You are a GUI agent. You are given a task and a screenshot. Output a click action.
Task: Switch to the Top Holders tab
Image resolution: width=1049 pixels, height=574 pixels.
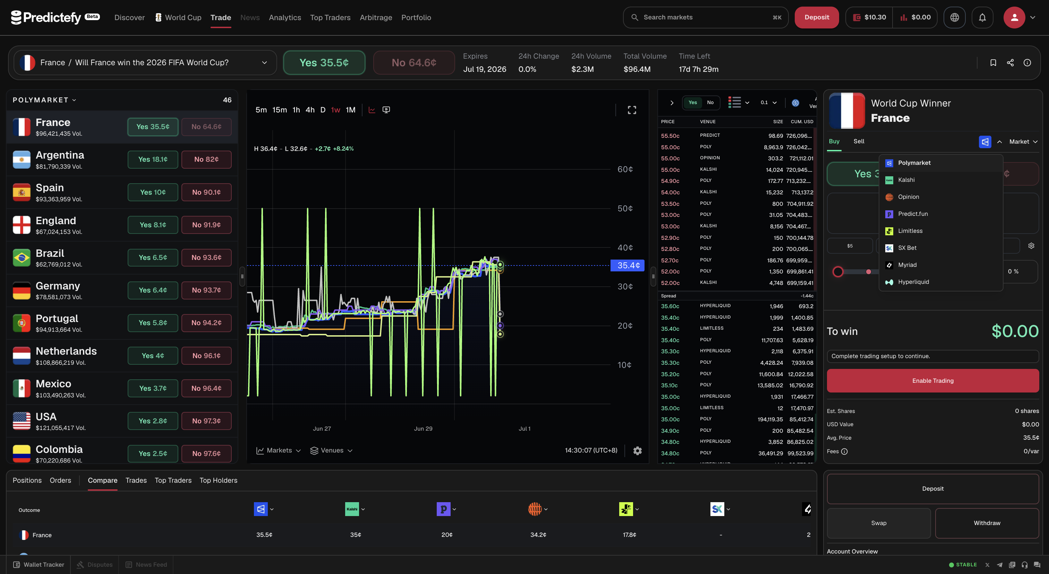pyautogui.click(x=218, y=481)
